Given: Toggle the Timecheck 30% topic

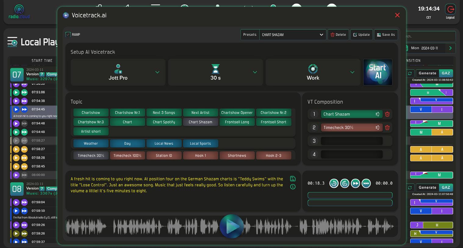Looking at the screenshot, I should click(91, 156).
